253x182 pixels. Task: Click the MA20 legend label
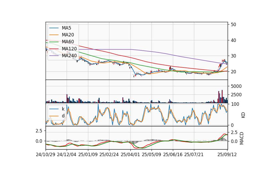68,35
